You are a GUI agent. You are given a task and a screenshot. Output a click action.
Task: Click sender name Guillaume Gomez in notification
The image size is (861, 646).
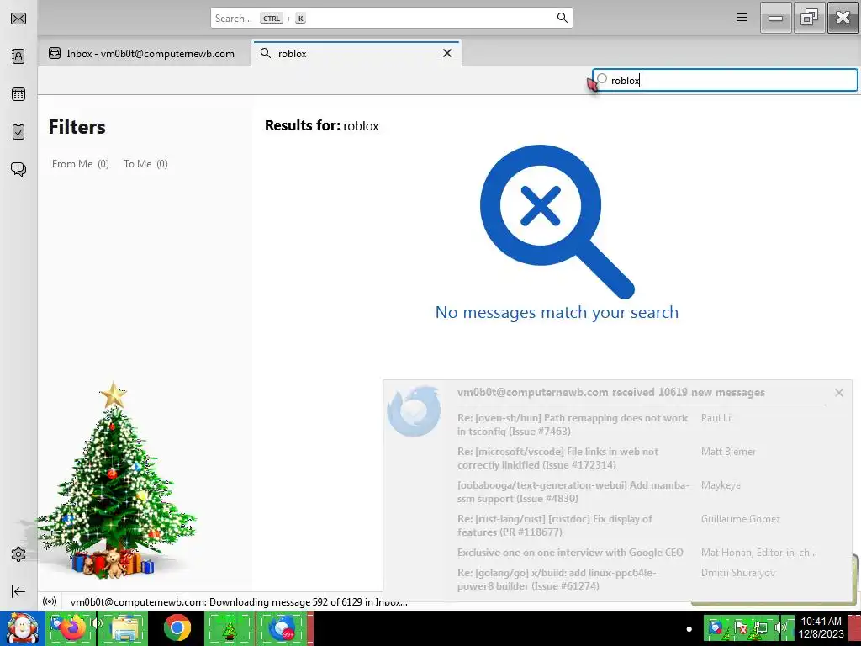[x=741, y=518]
